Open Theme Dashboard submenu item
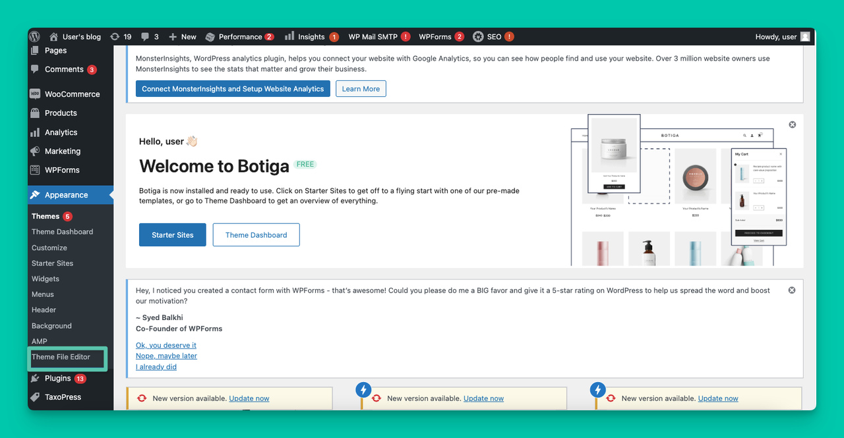This screenshot has height=438, width=844. coord(62,232)
